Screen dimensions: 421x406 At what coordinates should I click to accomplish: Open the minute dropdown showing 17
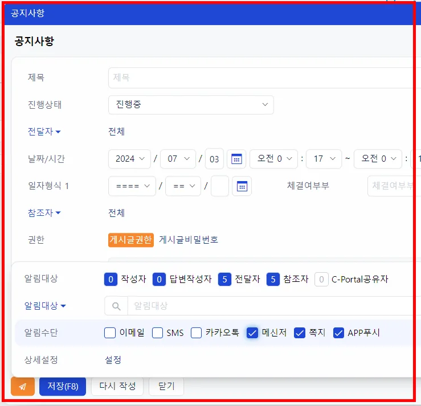coord(324,159)
